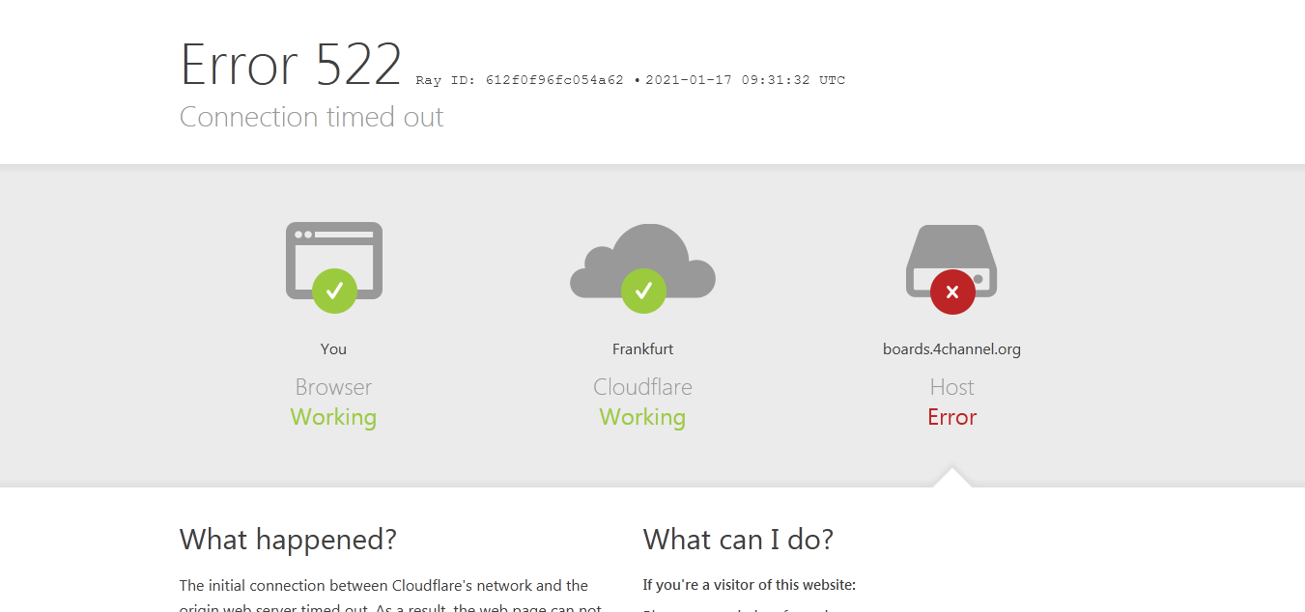Click the green Working status under Cloudflare
The image size is (1305, 612).
coord(642,417)
